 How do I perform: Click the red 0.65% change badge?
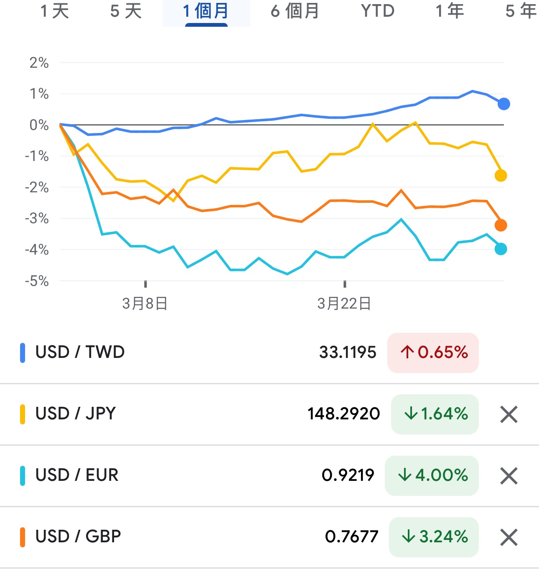(x=433, y=352)
